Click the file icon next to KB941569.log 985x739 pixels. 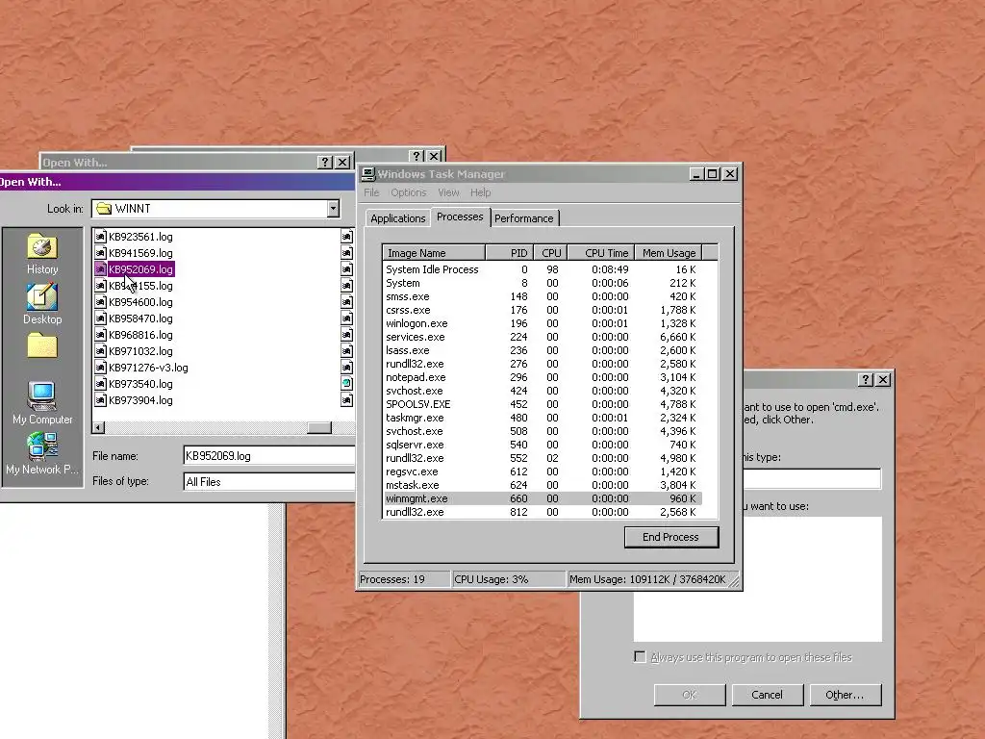click(100, 253)
